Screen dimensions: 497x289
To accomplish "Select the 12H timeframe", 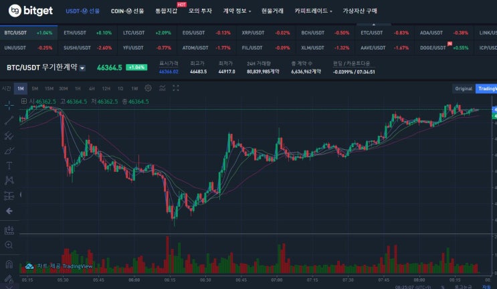I will (x=106, y=88).
